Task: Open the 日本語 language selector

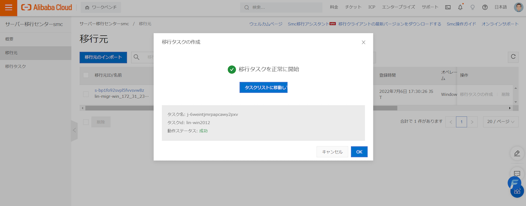Action: click(501, 7)
